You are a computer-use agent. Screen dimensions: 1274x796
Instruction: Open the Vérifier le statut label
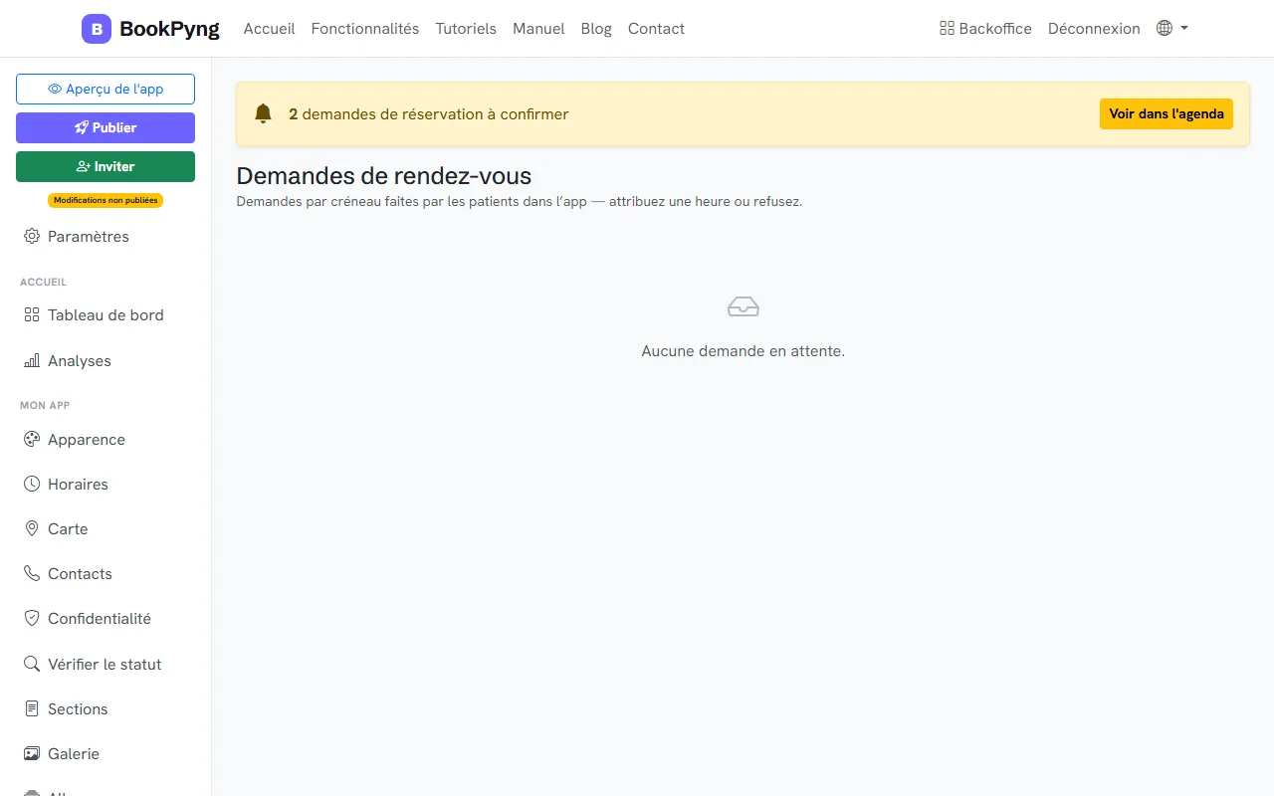coord(105,665)
